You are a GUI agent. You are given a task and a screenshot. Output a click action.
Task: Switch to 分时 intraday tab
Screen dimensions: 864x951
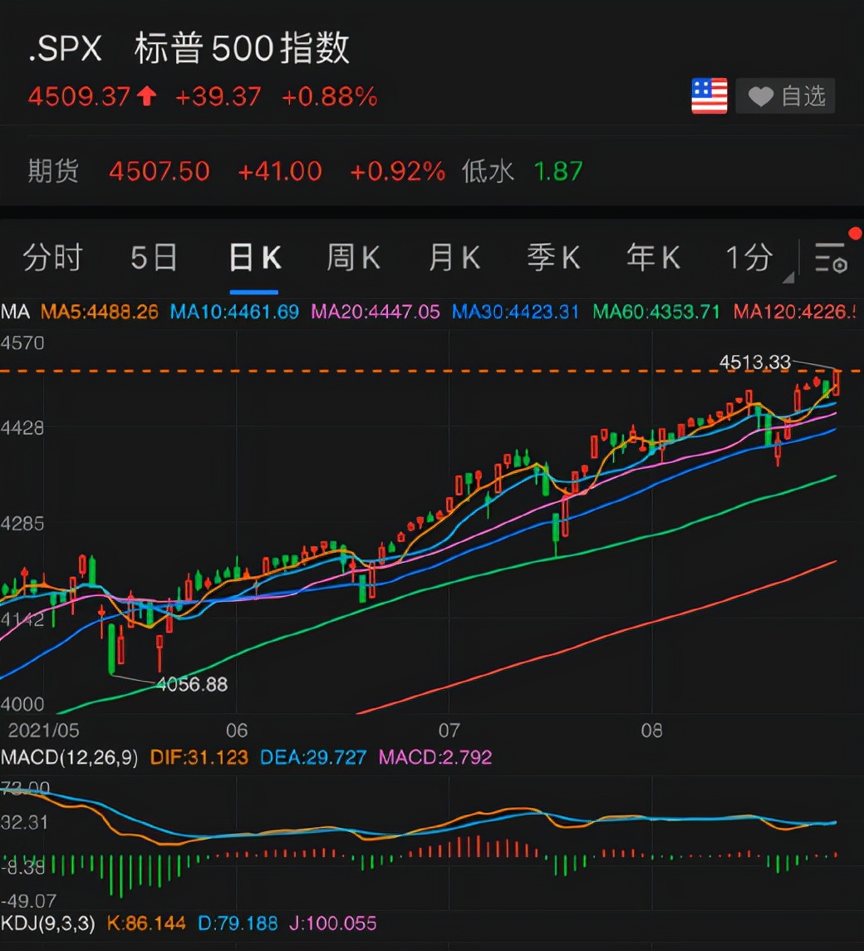point(52,258)
